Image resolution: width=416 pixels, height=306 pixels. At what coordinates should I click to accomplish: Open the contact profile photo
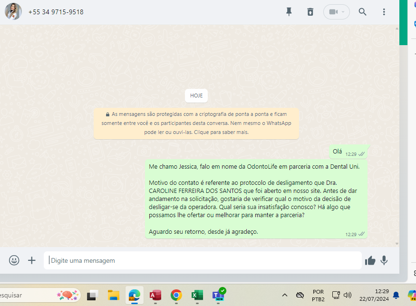click(x=13, y=12)
